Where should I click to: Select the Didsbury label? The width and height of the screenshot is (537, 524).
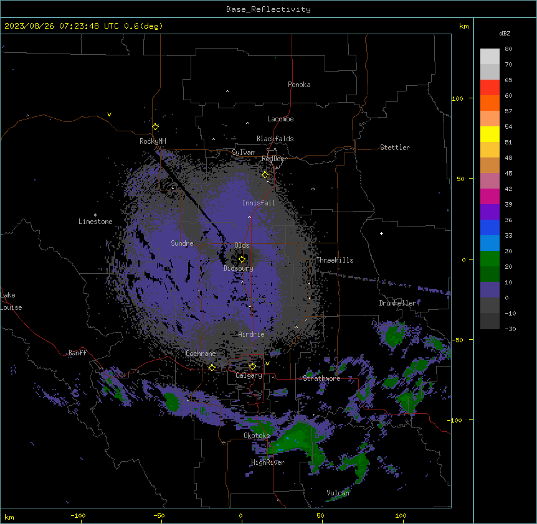(239, 268)
